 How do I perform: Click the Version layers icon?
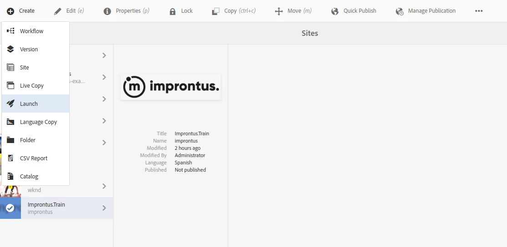10,49
